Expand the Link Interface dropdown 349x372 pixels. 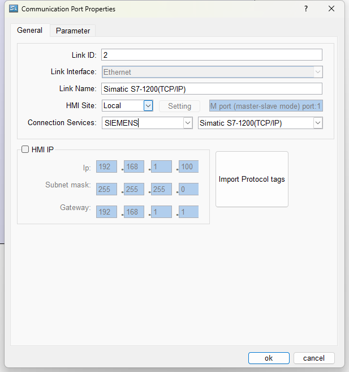click(x=318, y=72)
